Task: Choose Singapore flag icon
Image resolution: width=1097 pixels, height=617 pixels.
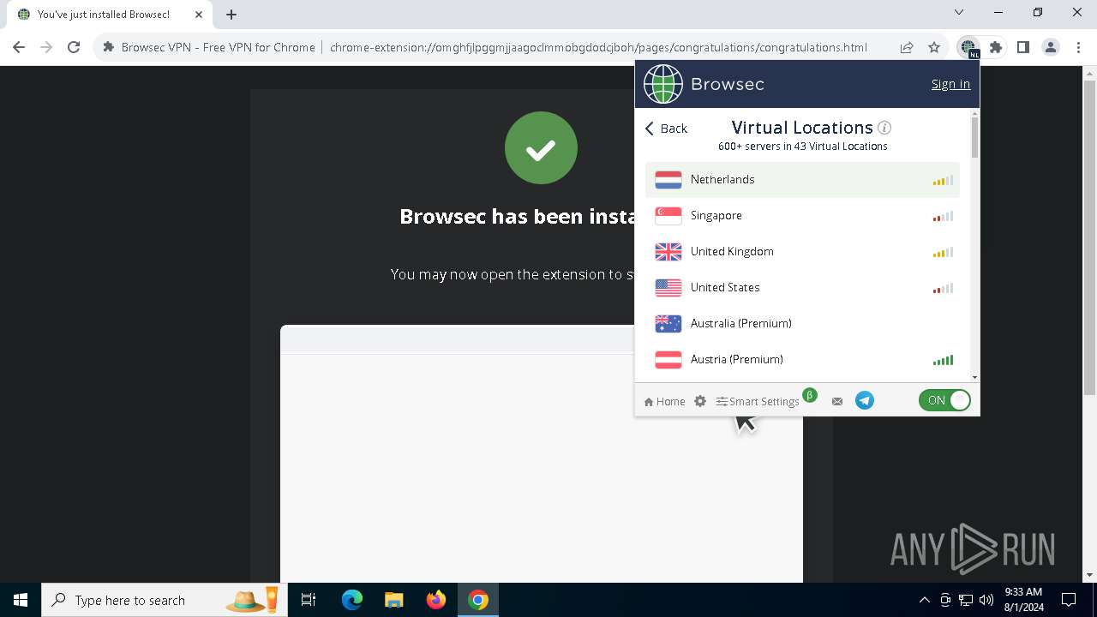Action: (x=668, y=216)
